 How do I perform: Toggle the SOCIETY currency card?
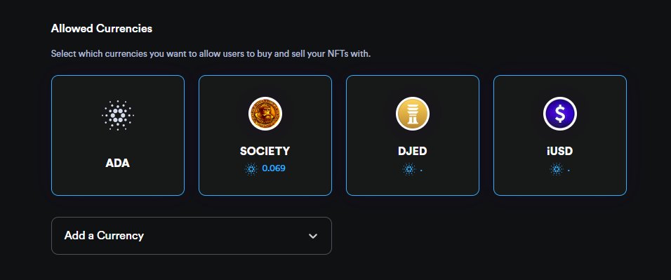pos(265,135)
